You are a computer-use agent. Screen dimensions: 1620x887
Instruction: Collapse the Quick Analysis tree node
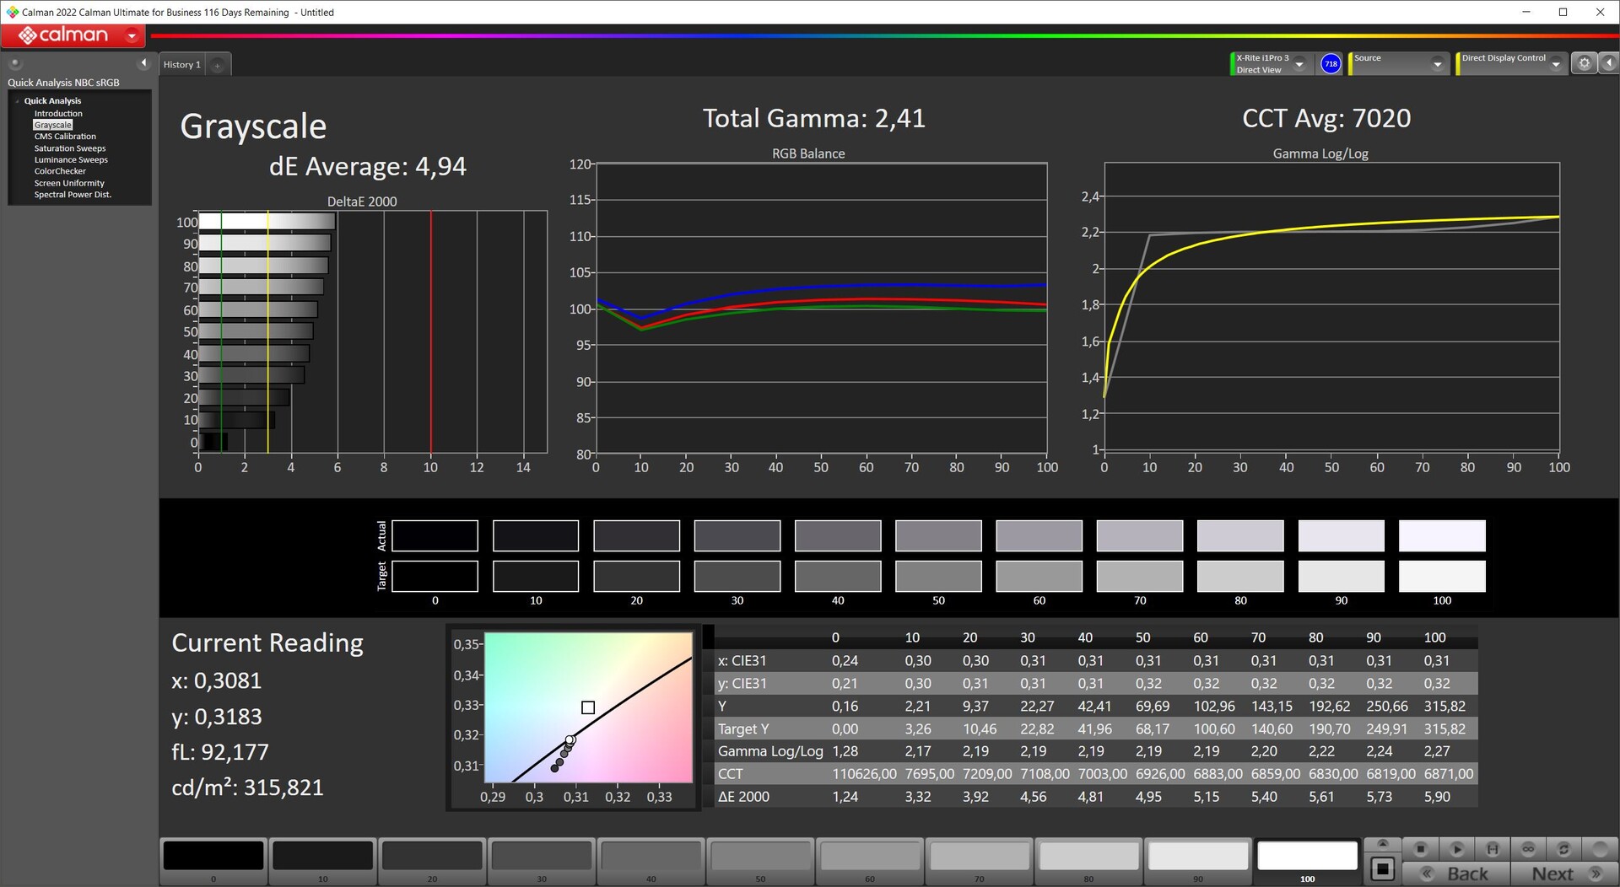click(17, 101)
